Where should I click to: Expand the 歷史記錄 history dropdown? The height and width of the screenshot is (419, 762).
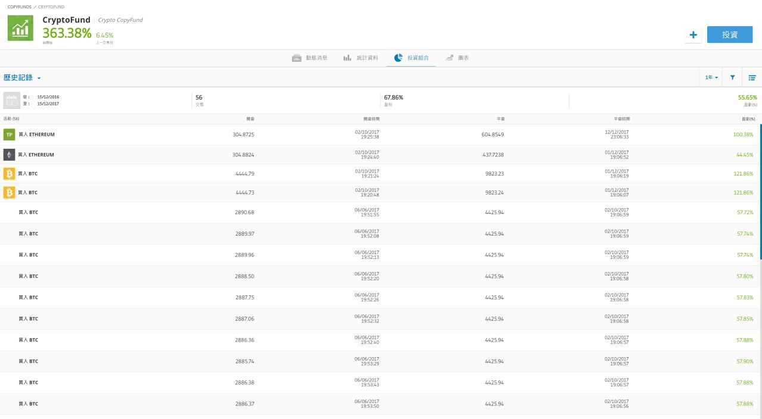pos(22,78)
